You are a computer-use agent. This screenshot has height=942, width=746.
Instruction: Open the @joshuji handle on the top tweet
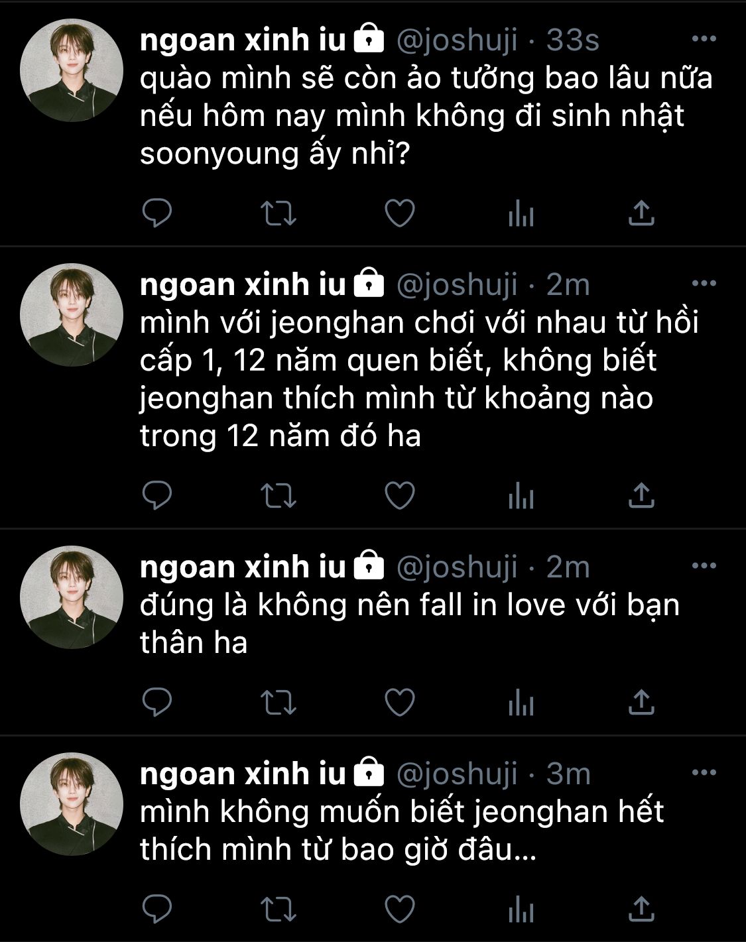pos(457,42)
